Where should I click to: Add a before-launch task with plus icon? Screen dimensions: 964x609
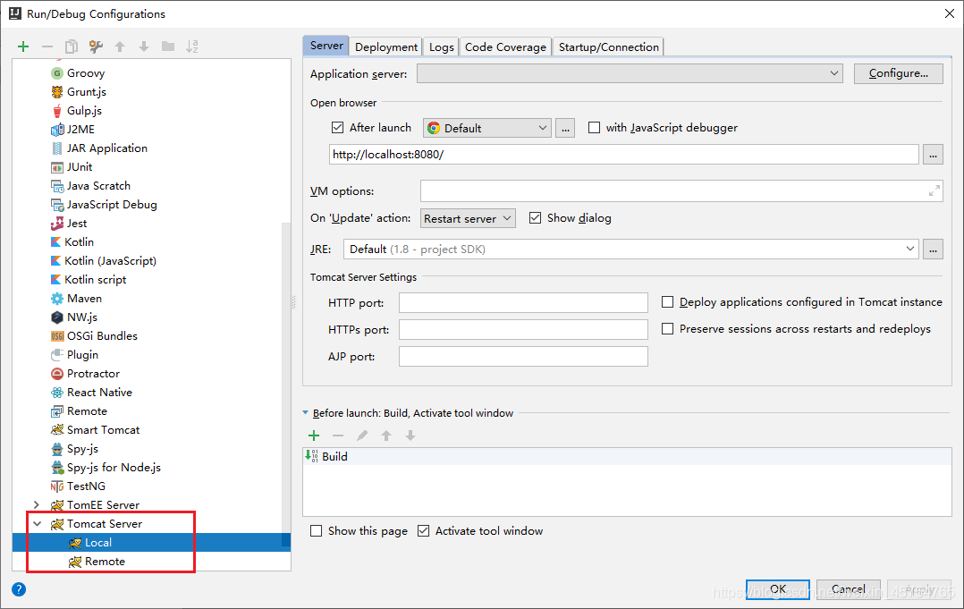point(314,436)
